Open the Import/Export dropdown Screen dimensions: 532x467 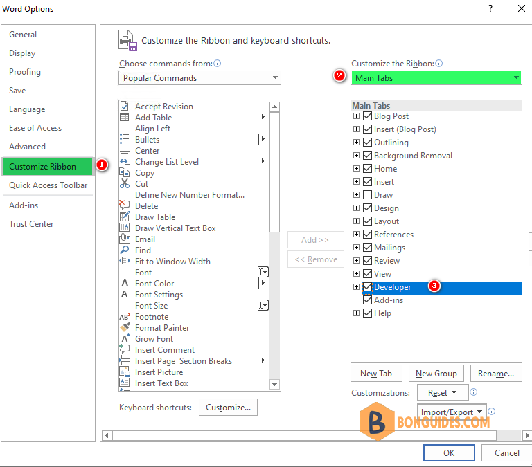point(452,412)
